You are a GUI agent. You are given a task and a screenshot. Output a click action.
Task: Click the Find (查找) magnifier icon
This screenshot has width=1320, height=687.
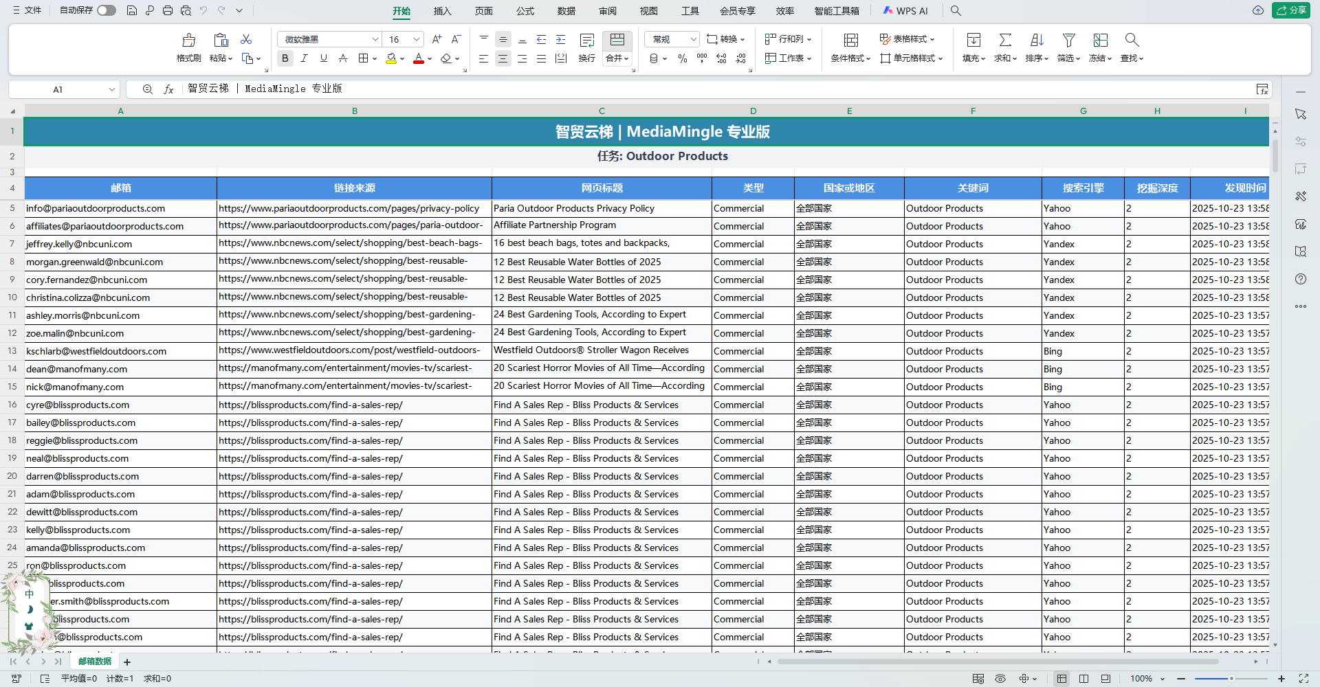[1132, 40]
